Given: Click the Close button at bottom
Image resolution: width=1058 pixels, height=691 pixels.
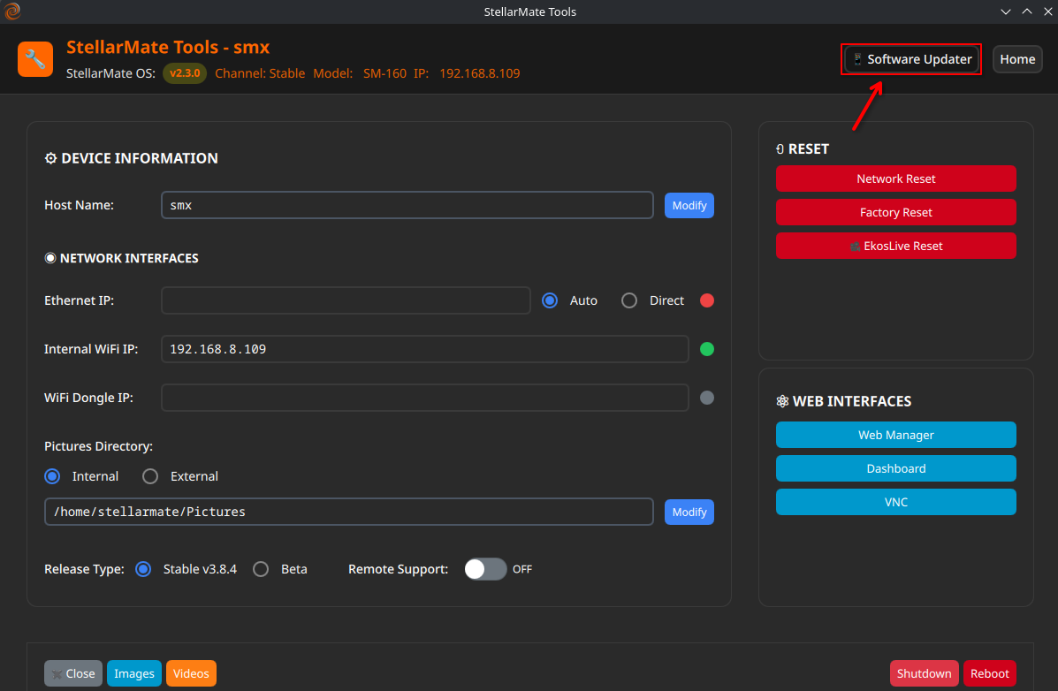Looking at the screenshot, I should coord(73,673).
